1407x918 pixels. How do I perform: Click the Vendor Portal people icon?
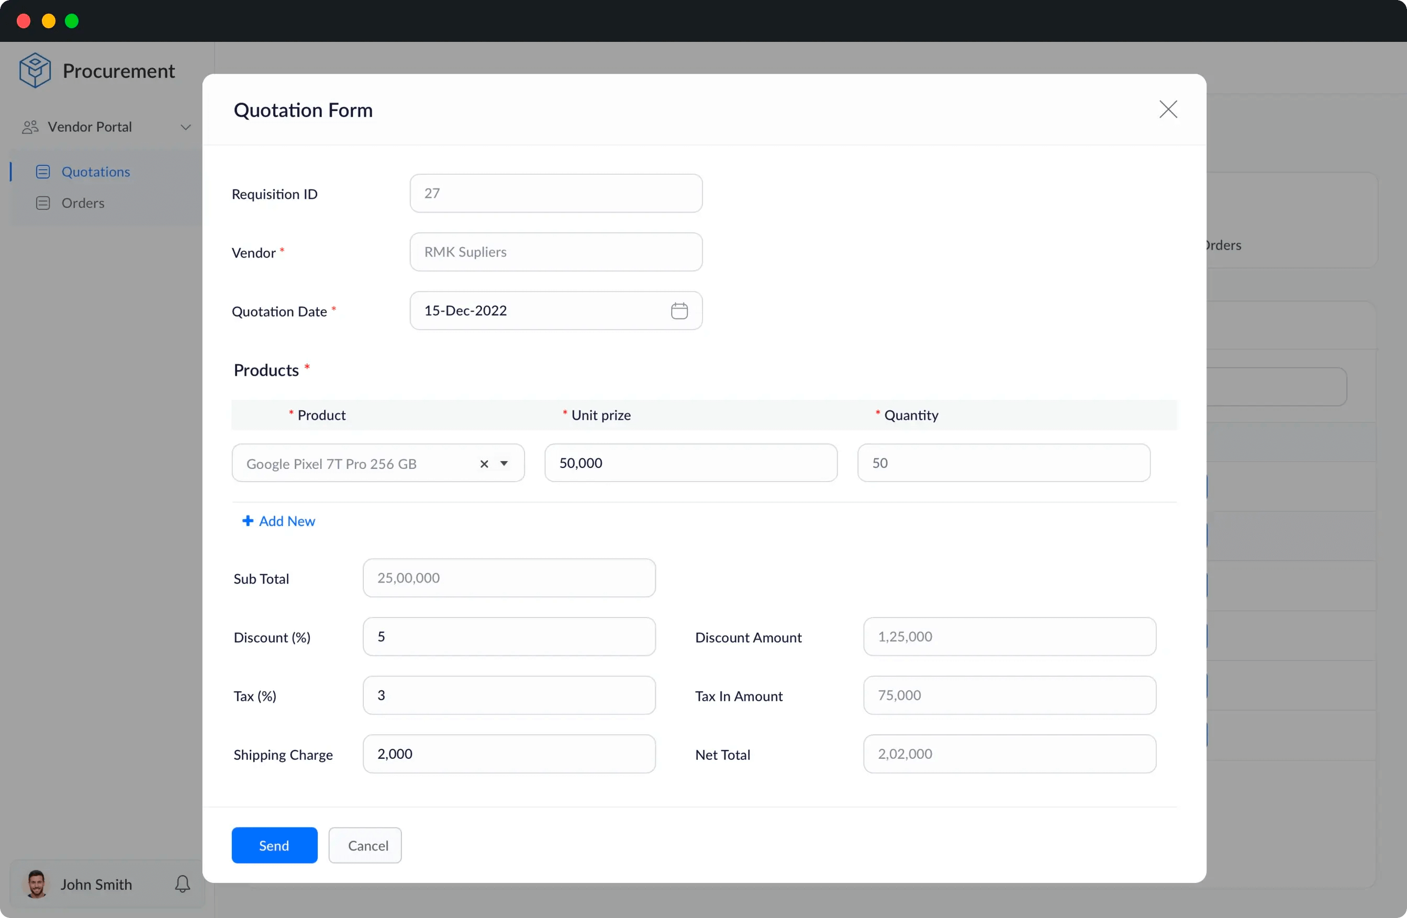click(x=31, y=127)
